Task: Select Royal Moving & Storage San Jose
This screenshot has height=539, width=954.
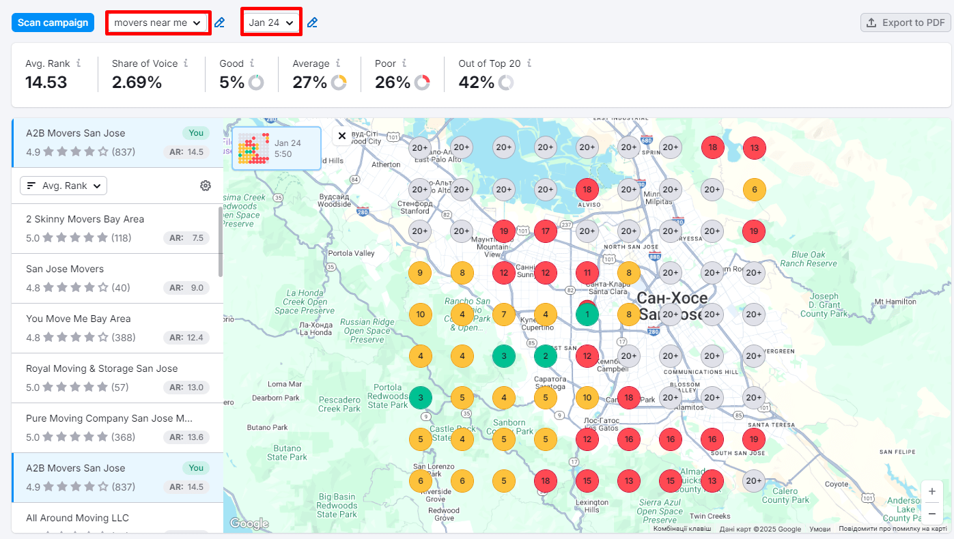Action: [117, 378]
